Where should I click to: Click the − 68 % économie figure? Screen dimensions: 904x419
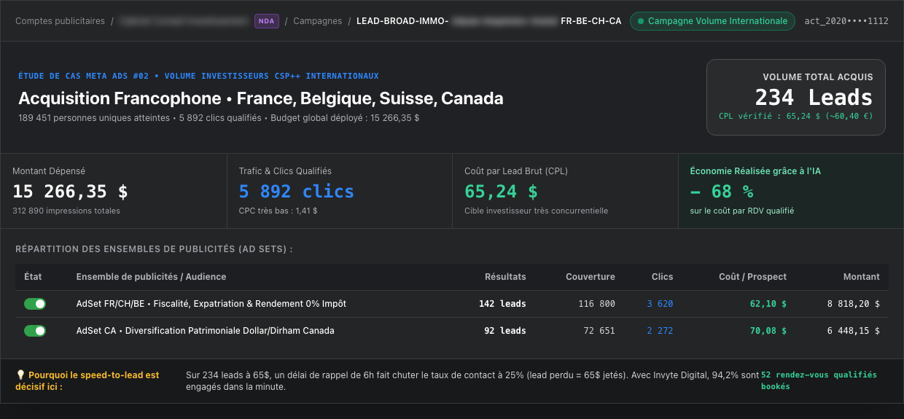pos(722,192)
